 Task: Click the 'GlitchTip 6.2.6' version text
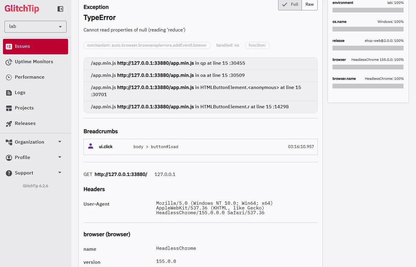pos(35,186)
